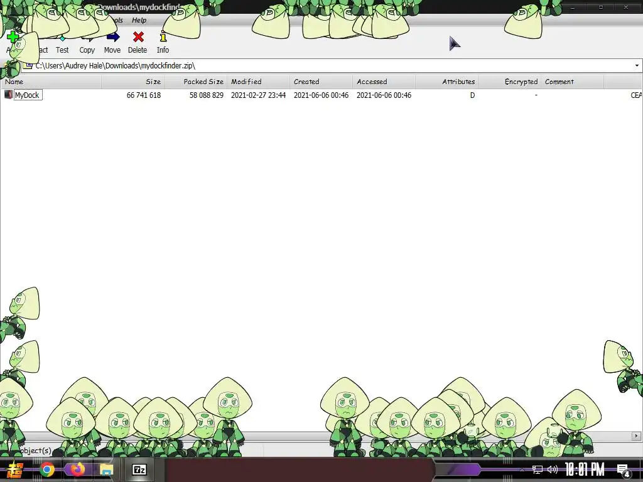The width and height of the screenshot is (643, 482).
Task: Open the notification center icon
Action: coord(624,470)
